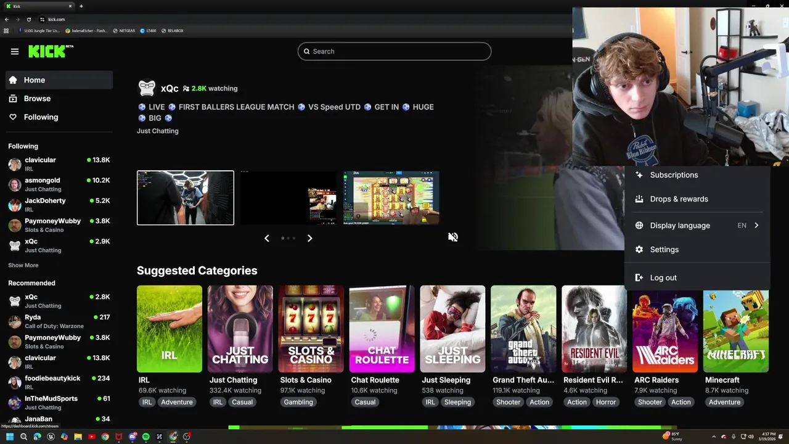Screen dimensions: 789x444
Task: Open the NETGEAR bookmark
Action: point(124,30)
